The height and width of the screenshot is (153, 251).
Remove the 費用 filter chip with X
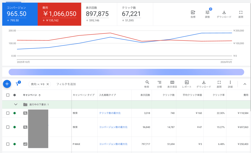[48, 84]
